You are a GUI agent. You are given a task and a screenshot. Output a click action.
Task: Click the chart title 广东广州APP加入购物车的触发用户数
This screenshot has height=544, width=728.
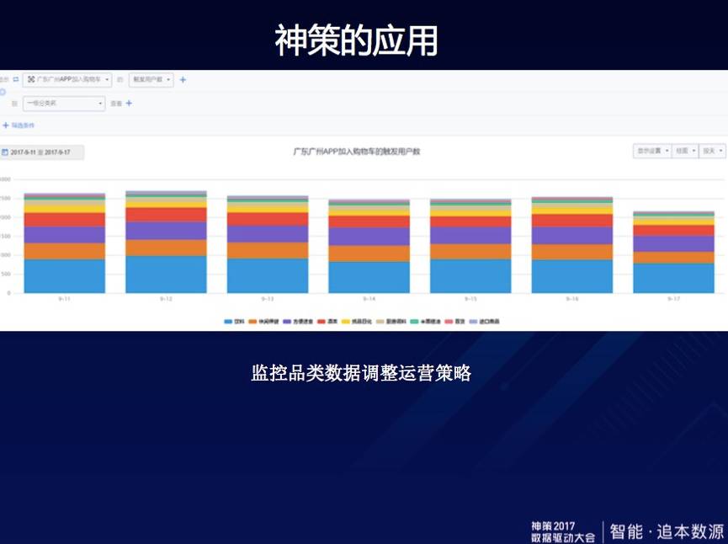click(357, 152)
